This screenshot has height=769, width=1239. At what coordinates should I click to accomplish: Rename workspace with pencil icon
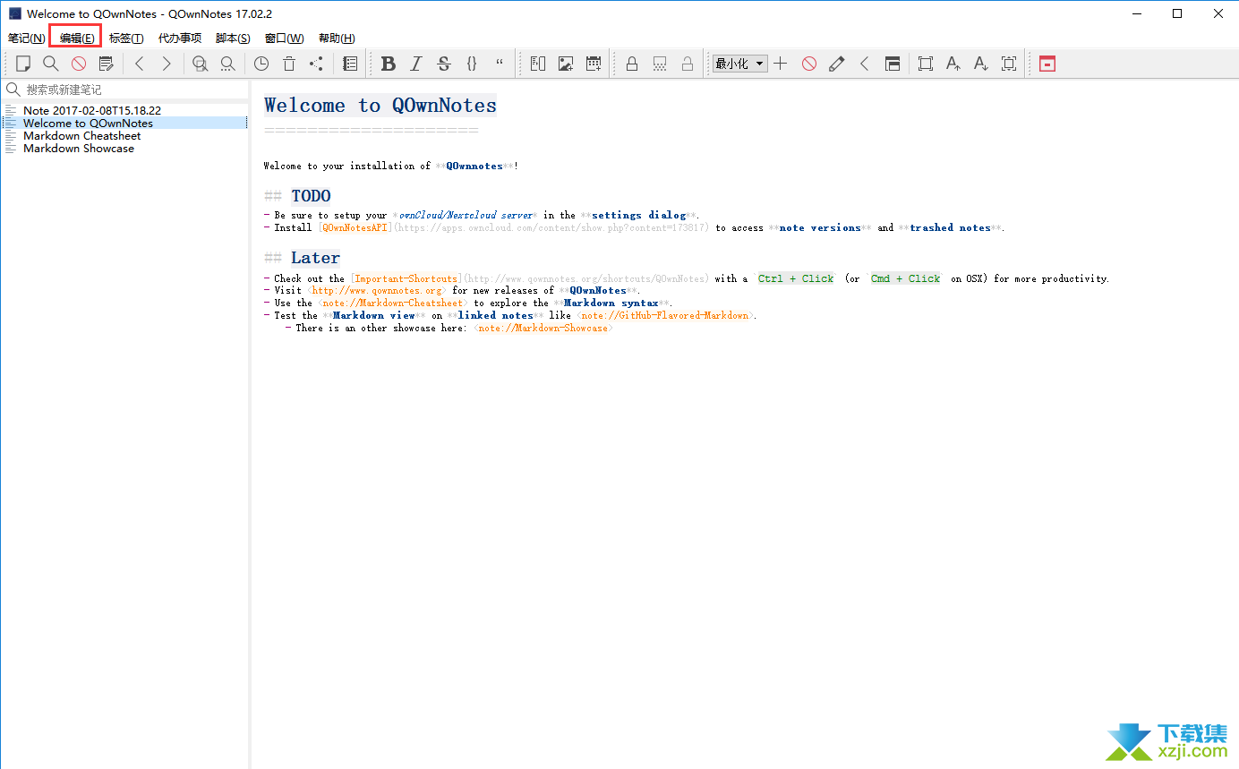point(837,64)
